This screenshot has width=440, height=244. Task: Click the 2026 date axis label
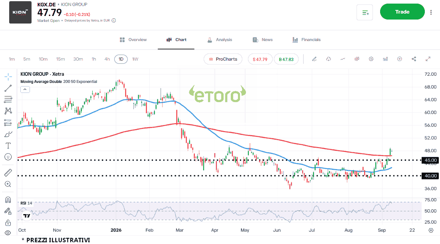coord(116,230)
